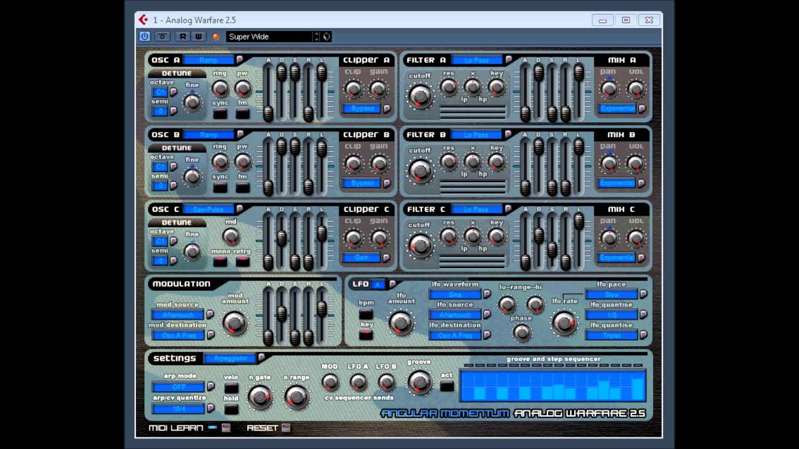This screenshot has width=799, height=449.
Task: Open the Mix A Exponential curve dropdown
Action: click(641, 109)
